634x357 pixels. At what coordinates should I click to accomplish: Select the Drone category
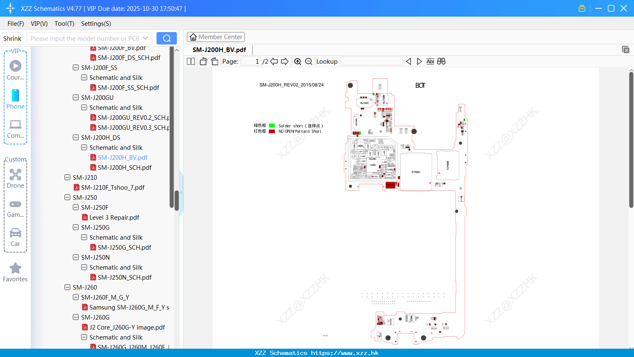(15, 178)
